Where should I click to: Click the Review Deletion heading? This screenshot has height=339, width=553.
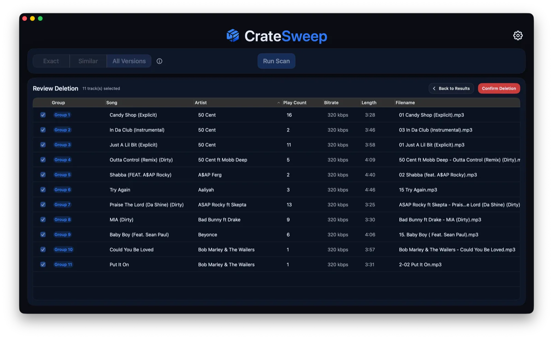tap(55, 88)
